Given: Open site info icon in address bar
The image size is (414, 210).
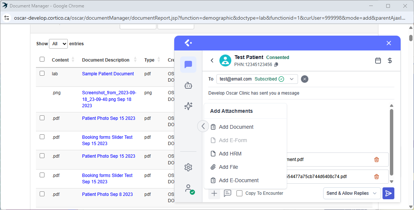Looking at the screenshot, I should 7,18.
